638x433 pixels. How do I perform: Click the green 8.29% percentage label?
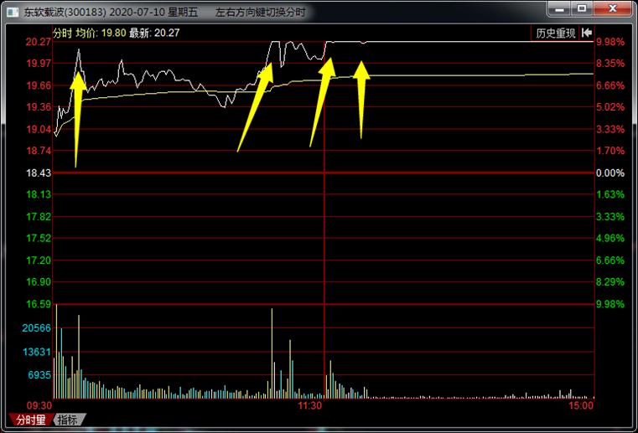tap(610, 282)
